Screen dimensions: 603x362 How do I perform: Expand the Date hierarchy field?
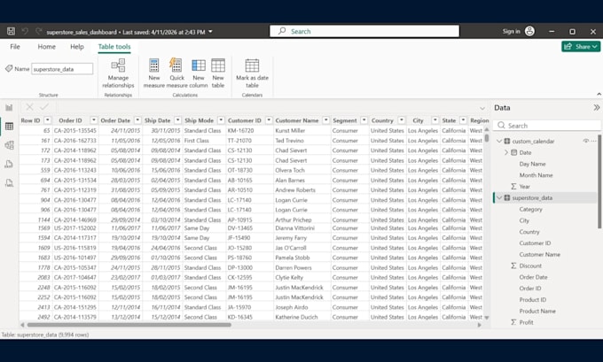[506, 152]
